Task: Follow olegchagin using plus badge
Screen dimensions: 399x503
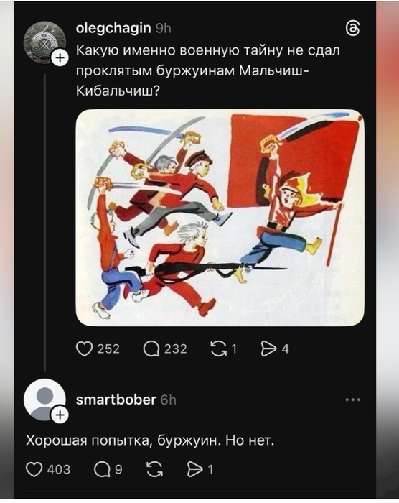Action: [60, 58]
